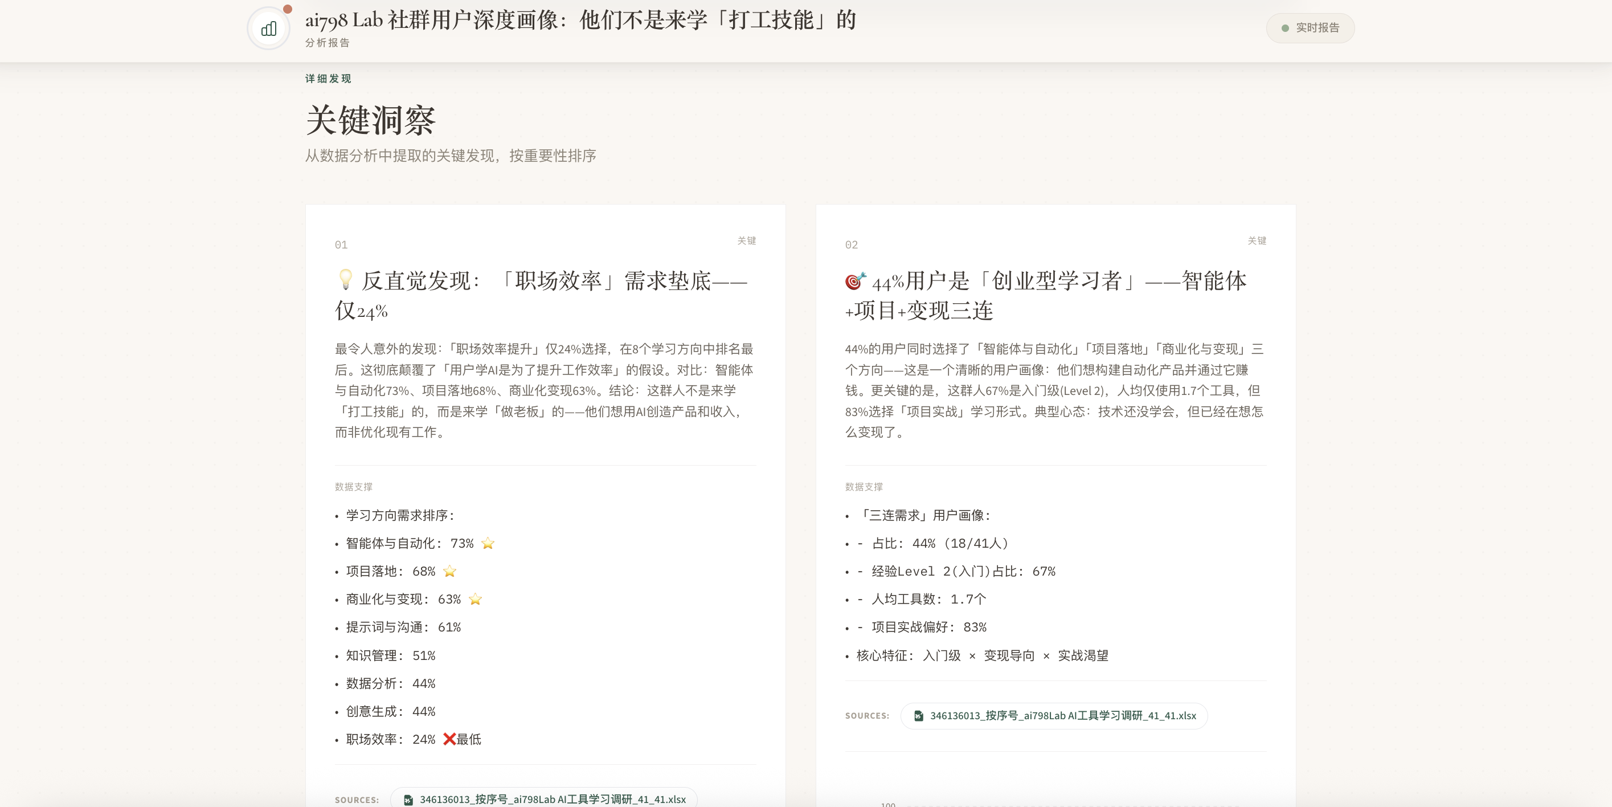Click the 实时报告 status badge

1310,28
